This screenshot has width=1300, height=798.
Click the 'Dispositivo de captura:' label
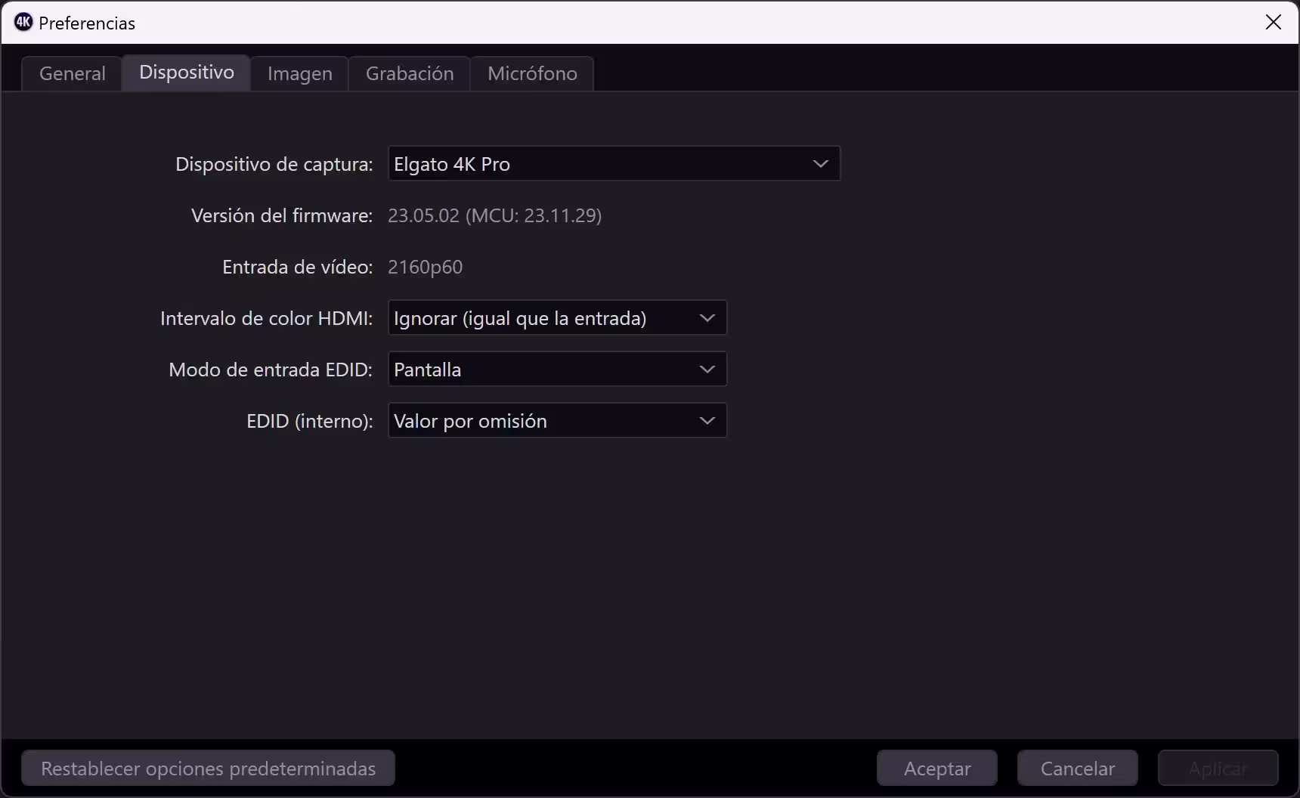point(274,164)
